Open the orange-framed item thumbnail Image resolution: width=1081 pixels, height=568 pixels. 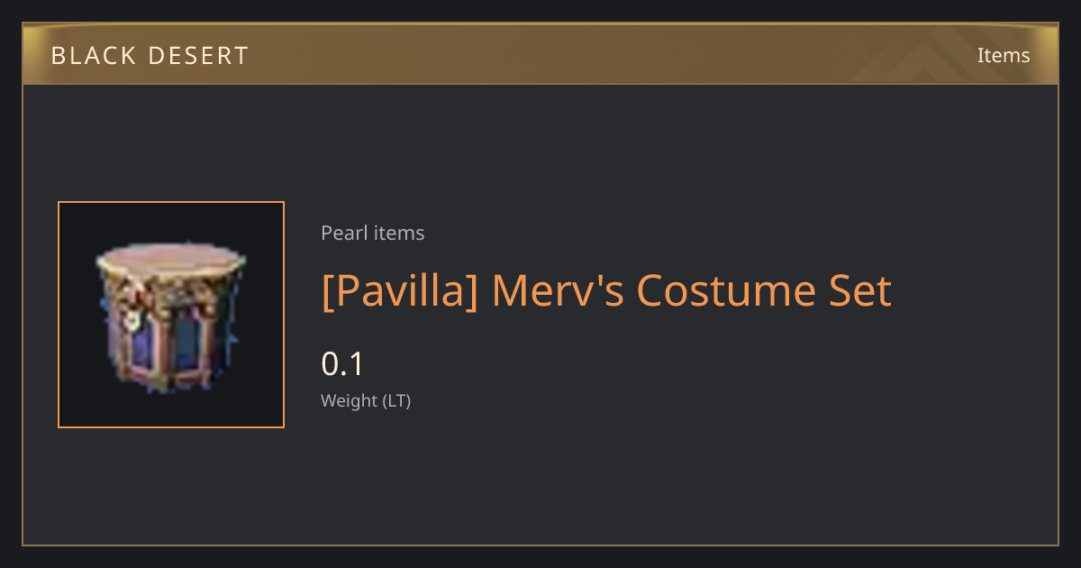(171, 315)
